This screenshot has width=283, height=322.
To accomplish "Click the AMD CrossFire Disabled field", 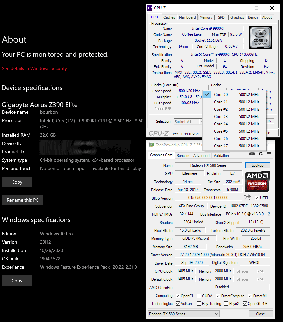I will pyautogui.click(x=222, y=287).
